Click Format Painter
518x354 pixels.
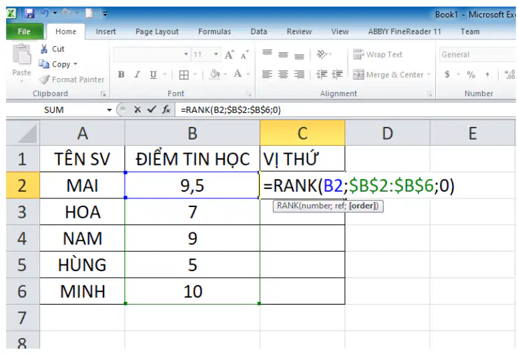71,79
